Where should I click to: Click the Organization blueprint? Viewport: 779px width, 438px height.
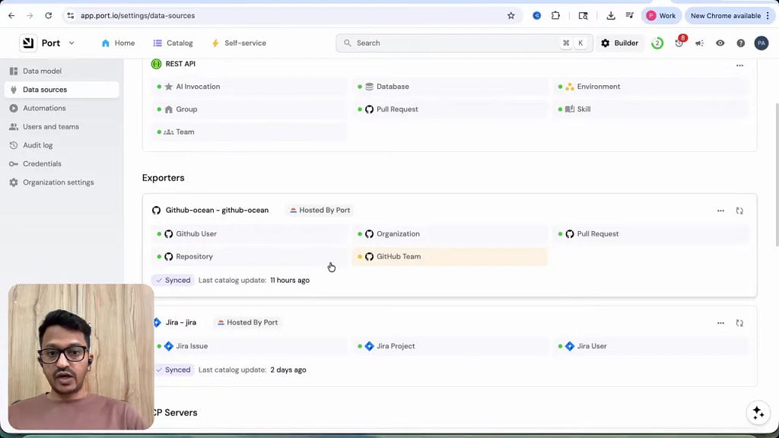click(x=450, y=234)
